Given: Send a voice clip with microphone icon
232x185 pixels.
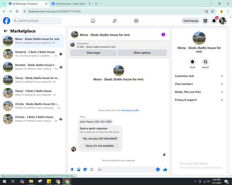Looking at the screenshot, I should pyautogui.click(x=72, y=170).
